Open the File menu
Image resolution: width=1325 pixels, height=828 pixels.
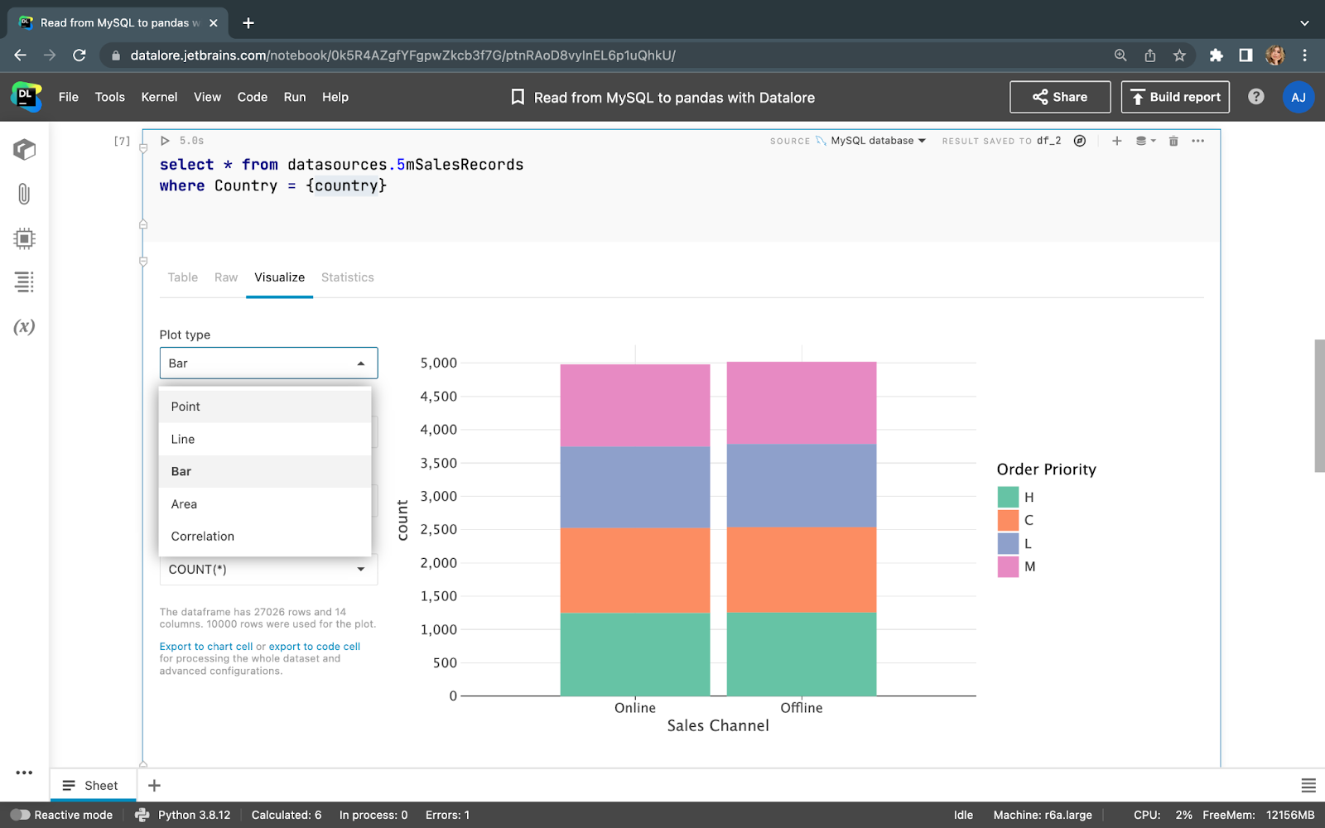click(69, 97)
